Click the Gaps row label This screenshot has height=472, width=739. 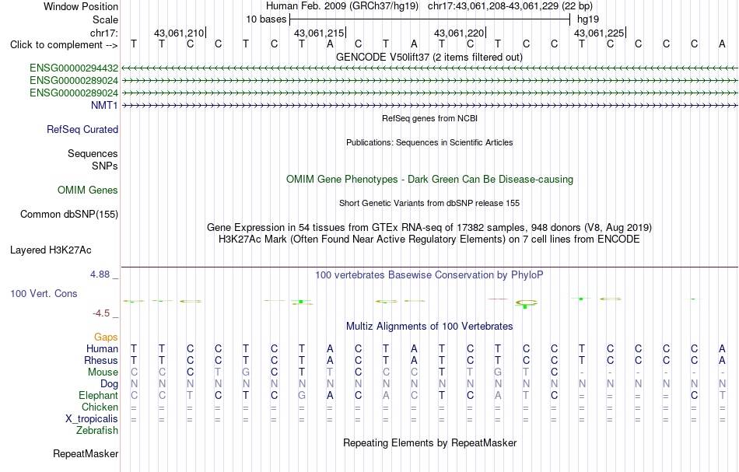point(106,337)
